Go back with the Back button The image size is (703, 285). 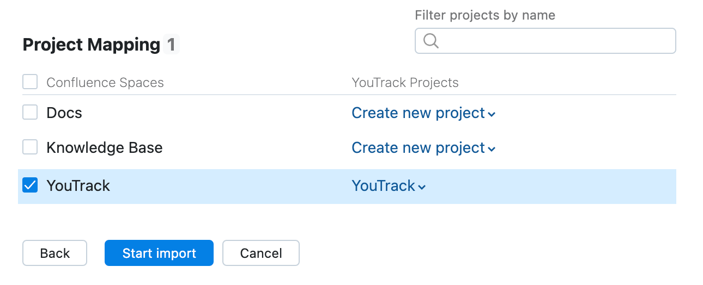[54, 253]
